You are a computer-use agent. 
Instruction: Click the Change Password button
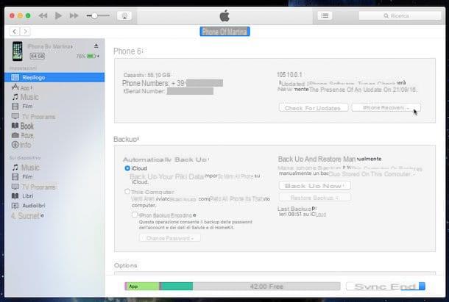170,238
